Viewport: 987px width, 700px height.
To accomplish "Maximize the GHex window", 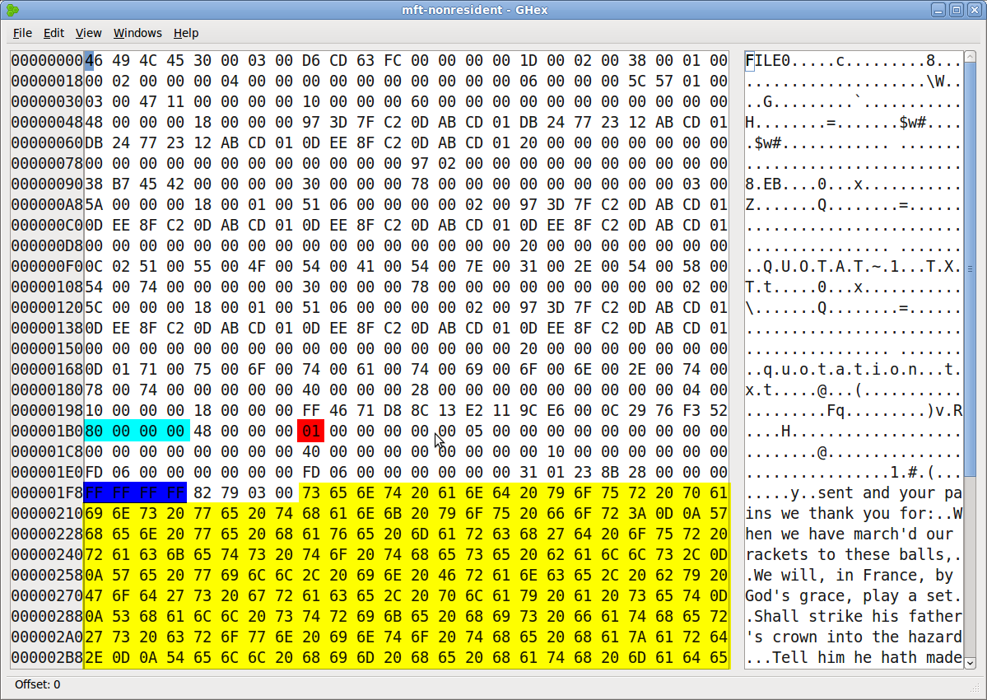I will pos(957,10).
